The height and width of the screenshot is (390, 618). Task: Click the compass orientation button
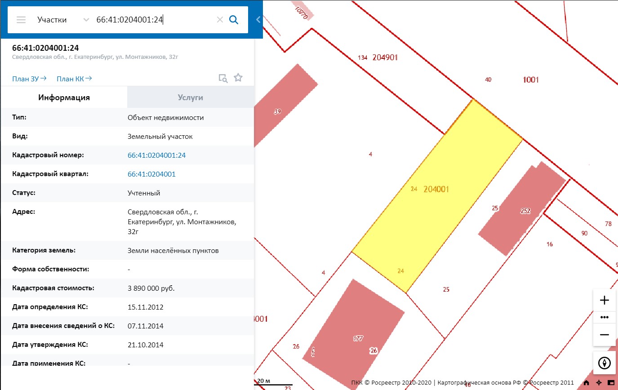tap(605, 363)
